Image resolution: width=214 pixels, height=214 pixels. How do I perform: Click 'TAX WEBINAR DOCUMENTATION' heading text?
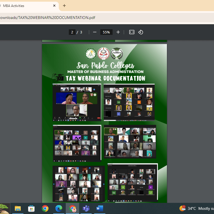click(x=105, y=78)
